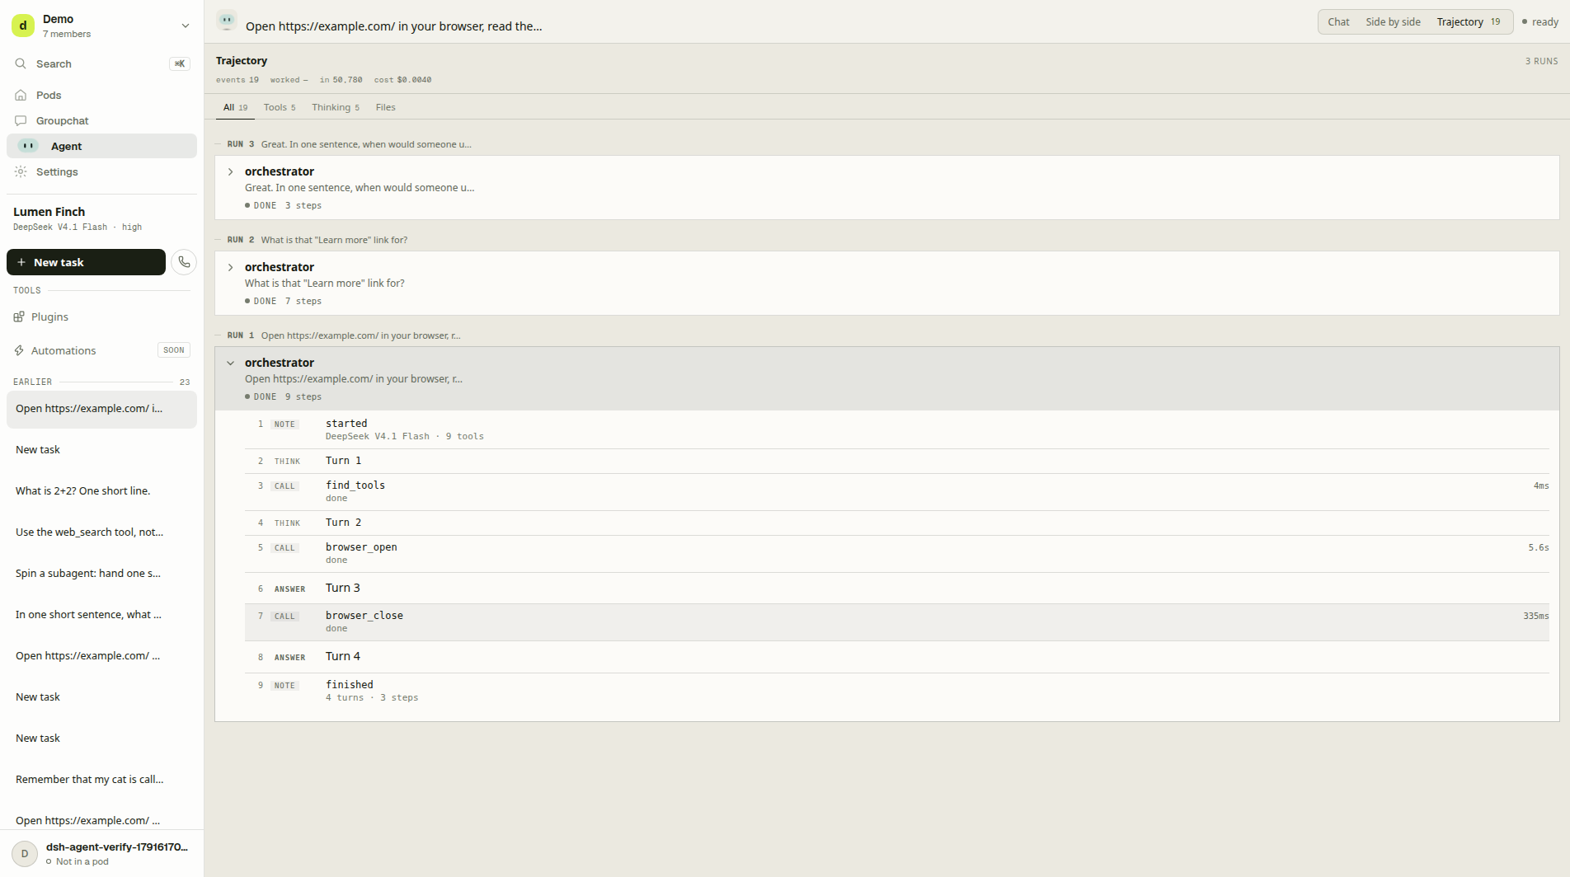
Task: Select the find_tools call step
Action: pos(896,491)
